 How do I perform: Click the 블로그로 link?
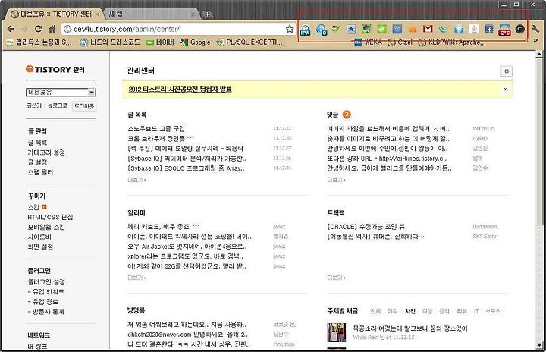pyautogui.click(x=57, y=105)
